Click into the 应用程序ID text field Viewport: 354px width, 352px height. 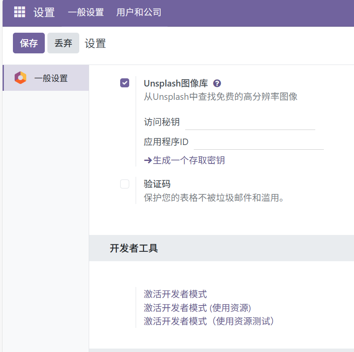tap(258, 142)
